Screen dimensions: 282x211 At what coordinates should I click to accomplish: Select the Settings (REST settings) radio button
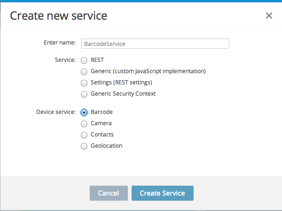tap(84, 83)
